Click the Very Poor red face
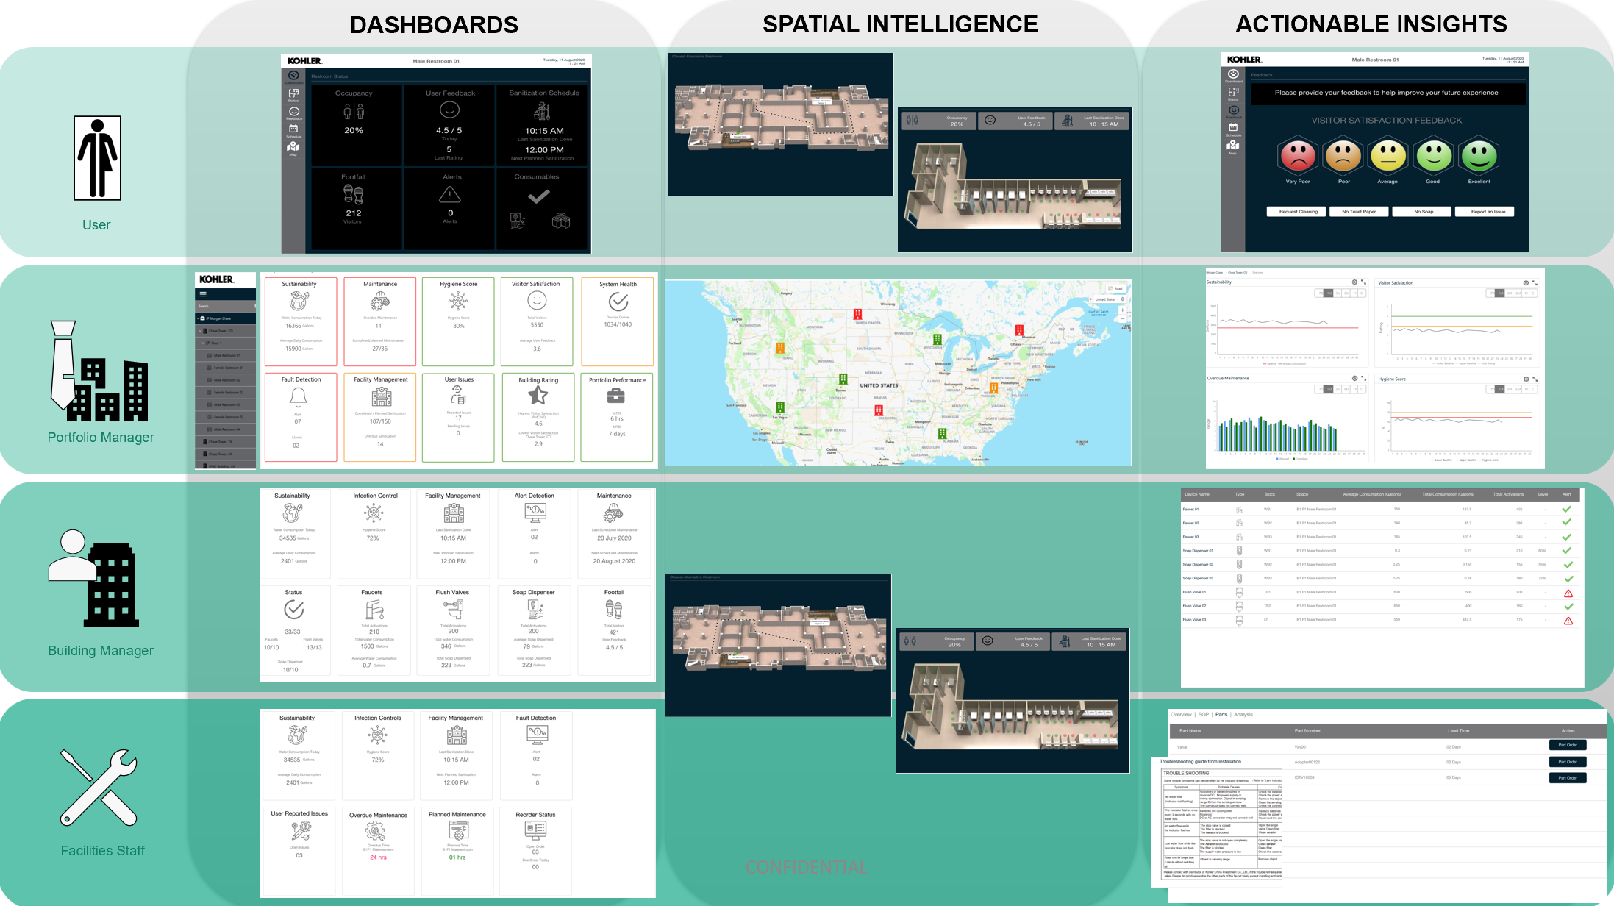This screenshot has height=906, width=1614. (x=1298, y=156)
